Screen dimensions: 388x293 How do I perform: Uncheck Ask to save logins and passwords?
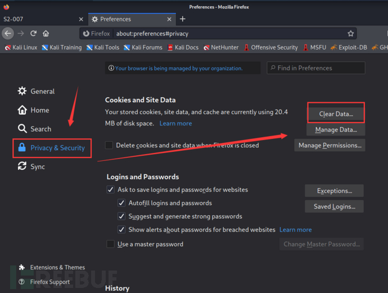pyautogui.click(x=111, y=190)
